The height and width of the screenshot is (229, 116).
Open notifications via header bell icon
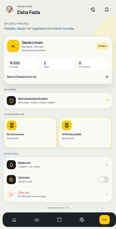(x=107, y=10)
